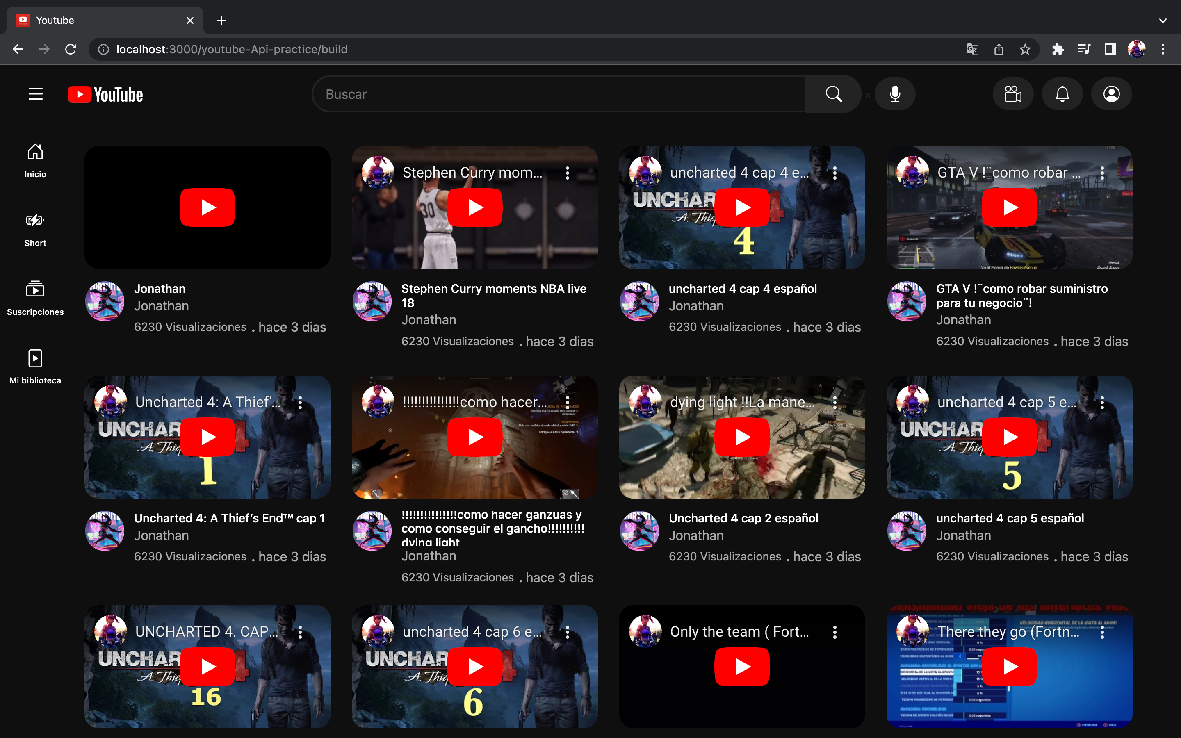Activate voice search microphone icon

click(894, 94)
